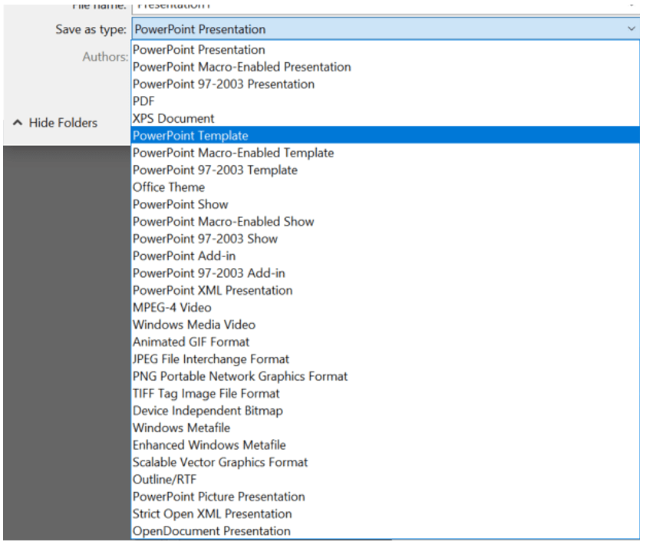Image resolution: width=646 pixels, height=545 pixels.
Task: Select Animated GIF Format
Action: [191, 342]
